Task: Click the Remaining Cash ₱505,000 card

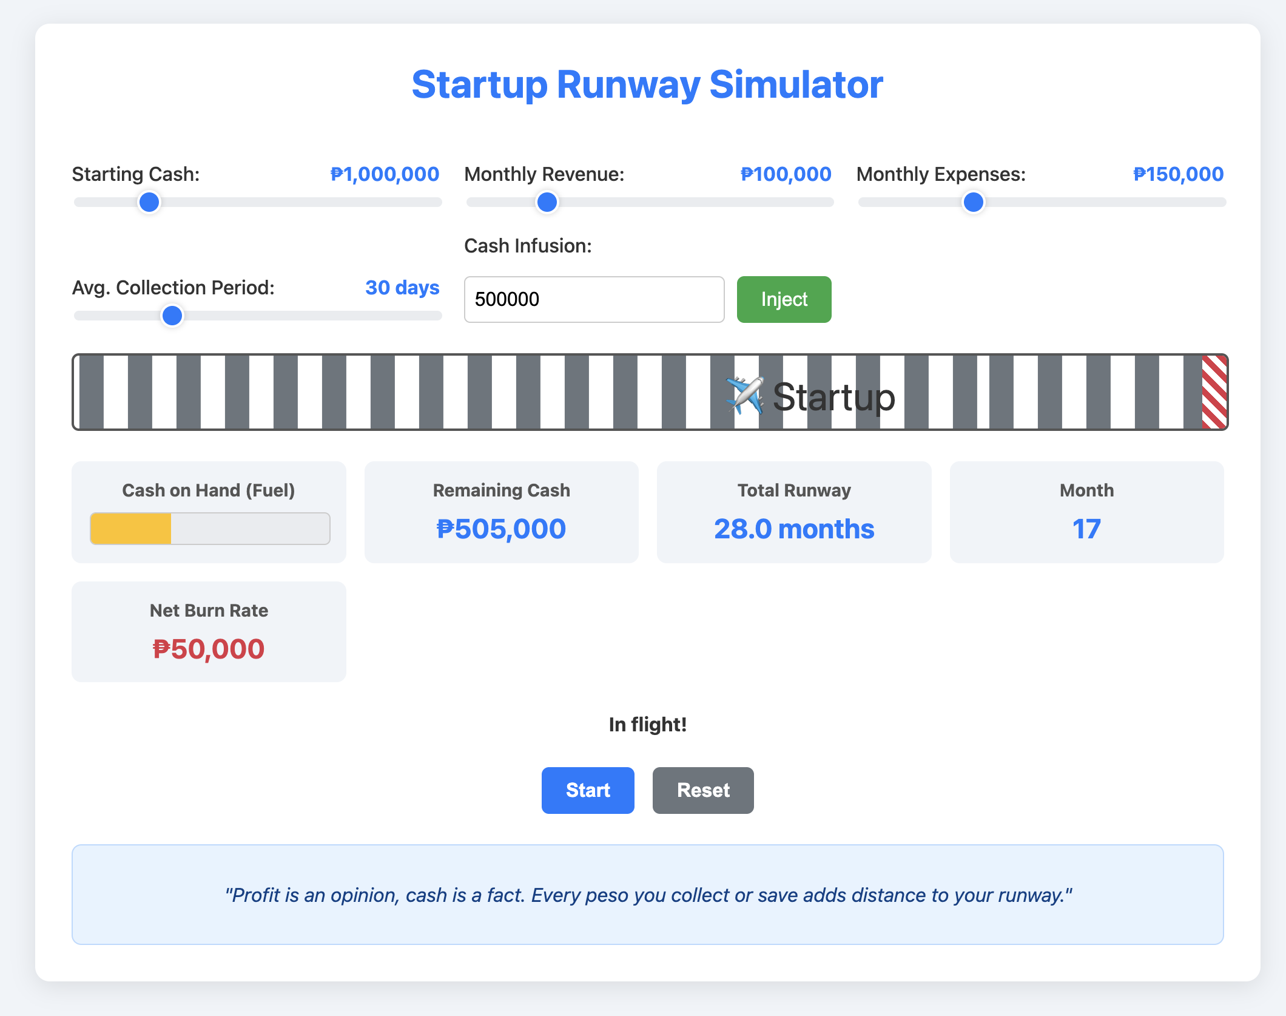Action: [x=501, y=512]
